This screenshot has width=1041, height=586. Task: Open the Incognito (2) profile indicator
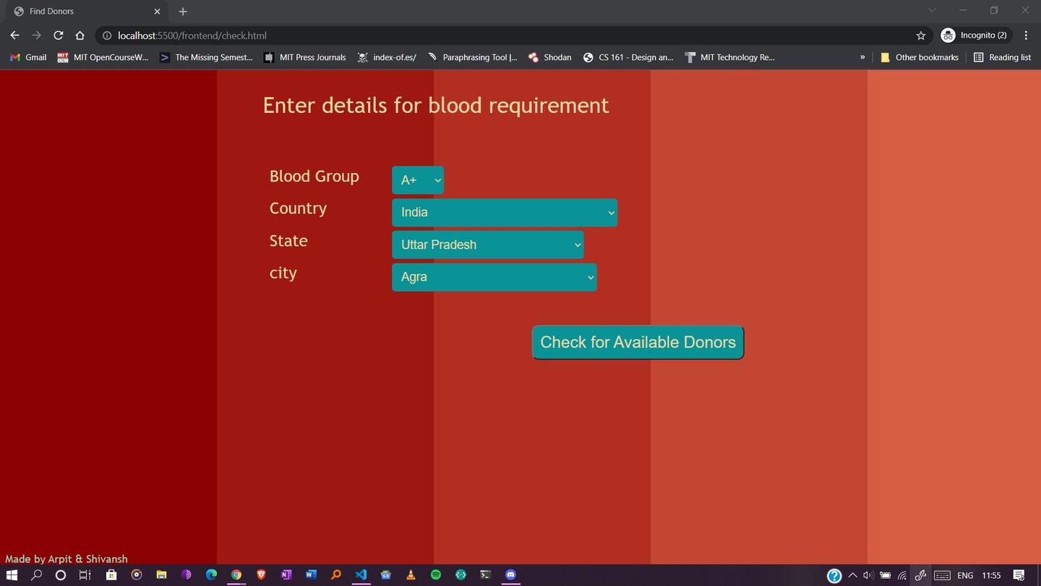tap(974, 35)
